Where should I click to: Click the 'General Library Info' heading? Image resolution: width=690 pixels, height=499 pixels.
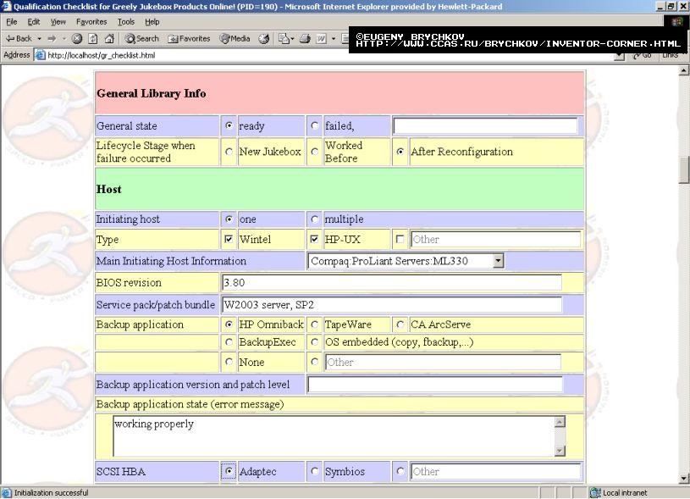(x=152, y=93)
